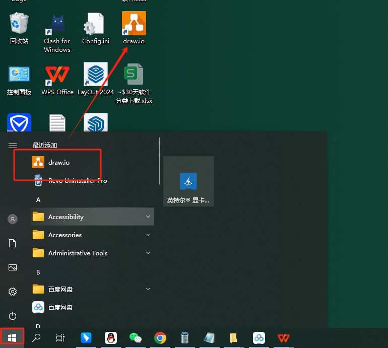
Task: Expand the Accessories folder
Action: (92, 235)
